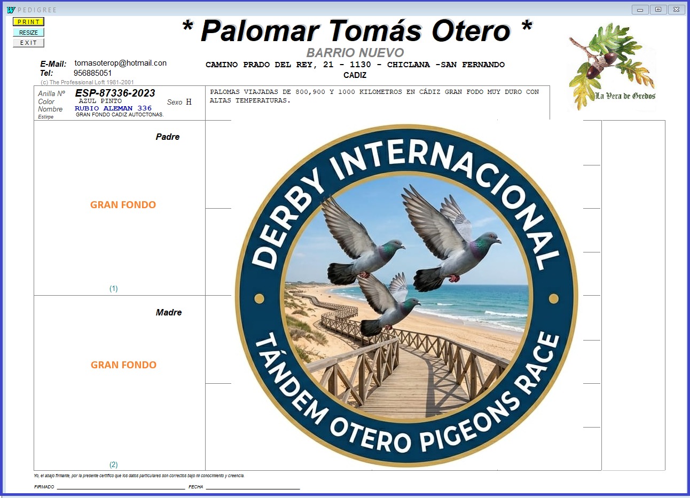The image size is (690, 498).
Task: Click the E-Mail label
Action: click(53, 64)
